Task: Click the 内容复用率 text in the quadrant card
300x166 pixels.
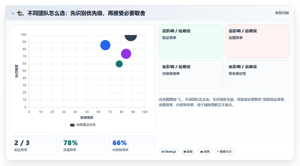Action: (x=171, y=74)
